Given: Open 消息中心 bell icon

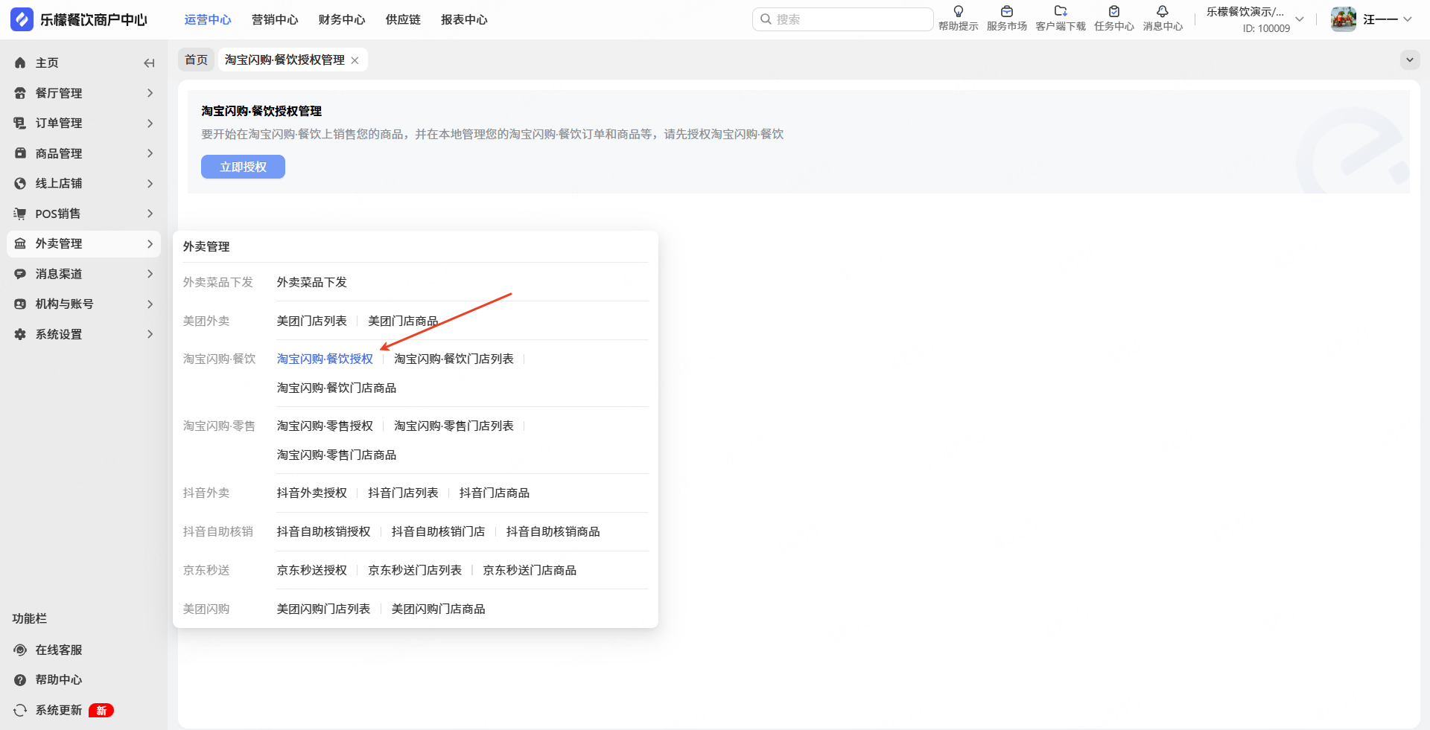Looking at the screenshot, I should [x=1163, y=11].
